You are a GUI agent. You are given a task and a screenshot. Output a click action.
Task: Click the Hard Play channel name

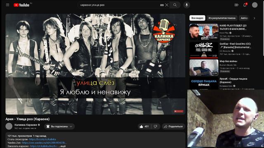pos(224,33)
